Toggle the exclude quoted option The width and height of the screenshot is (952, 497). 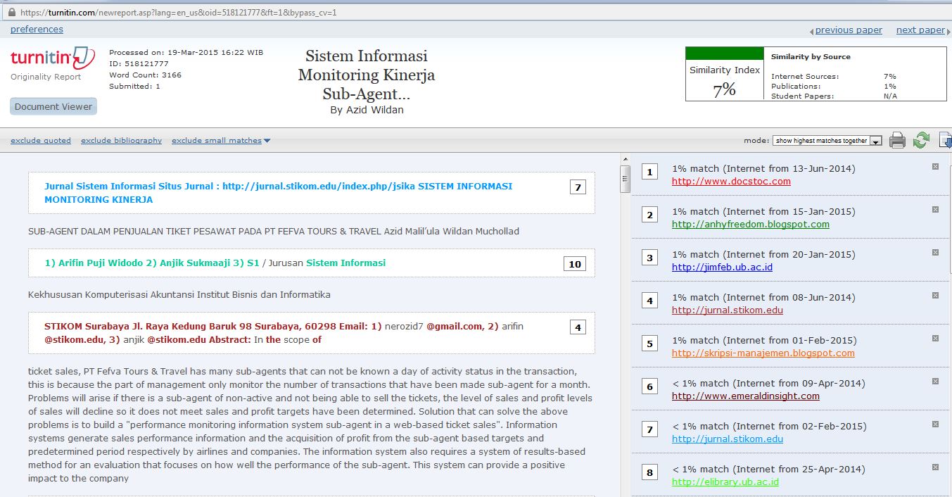41,141
